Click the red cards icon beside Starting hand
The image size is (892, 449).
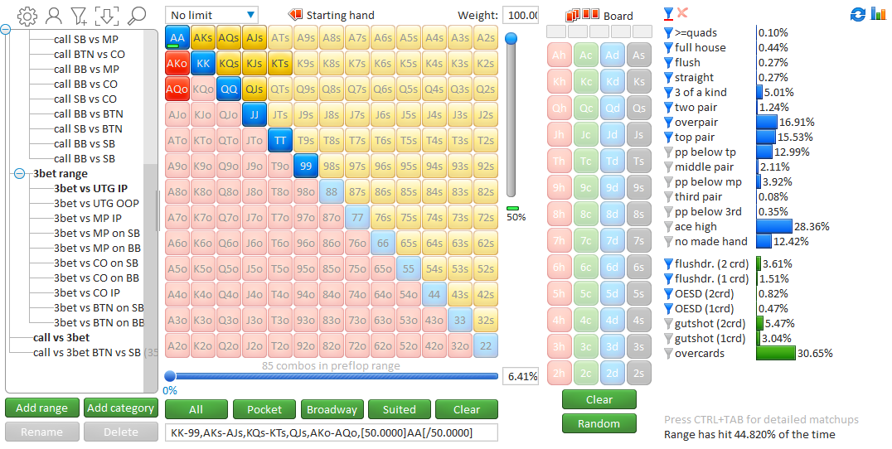(x=295, y=15)
